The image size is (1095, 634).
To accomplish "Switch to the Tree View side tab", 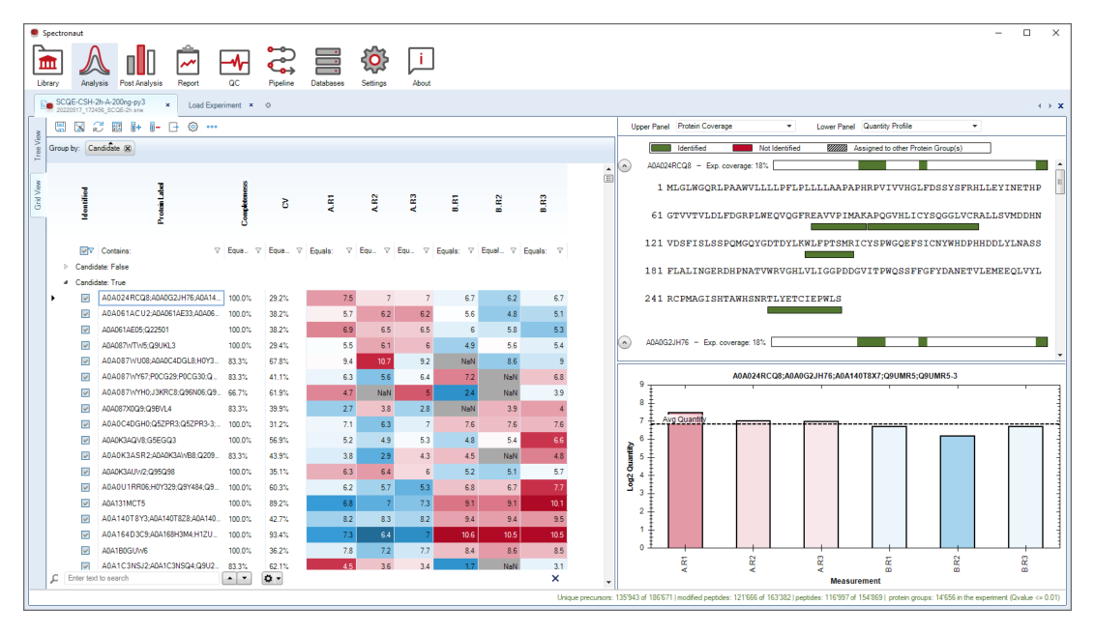I will click(x=38, y=145).
